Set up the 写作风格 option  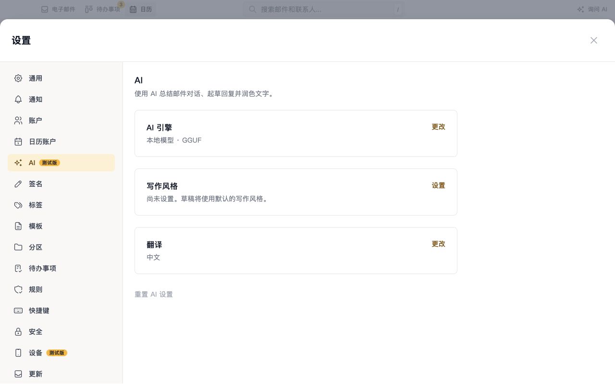(438, 185)
